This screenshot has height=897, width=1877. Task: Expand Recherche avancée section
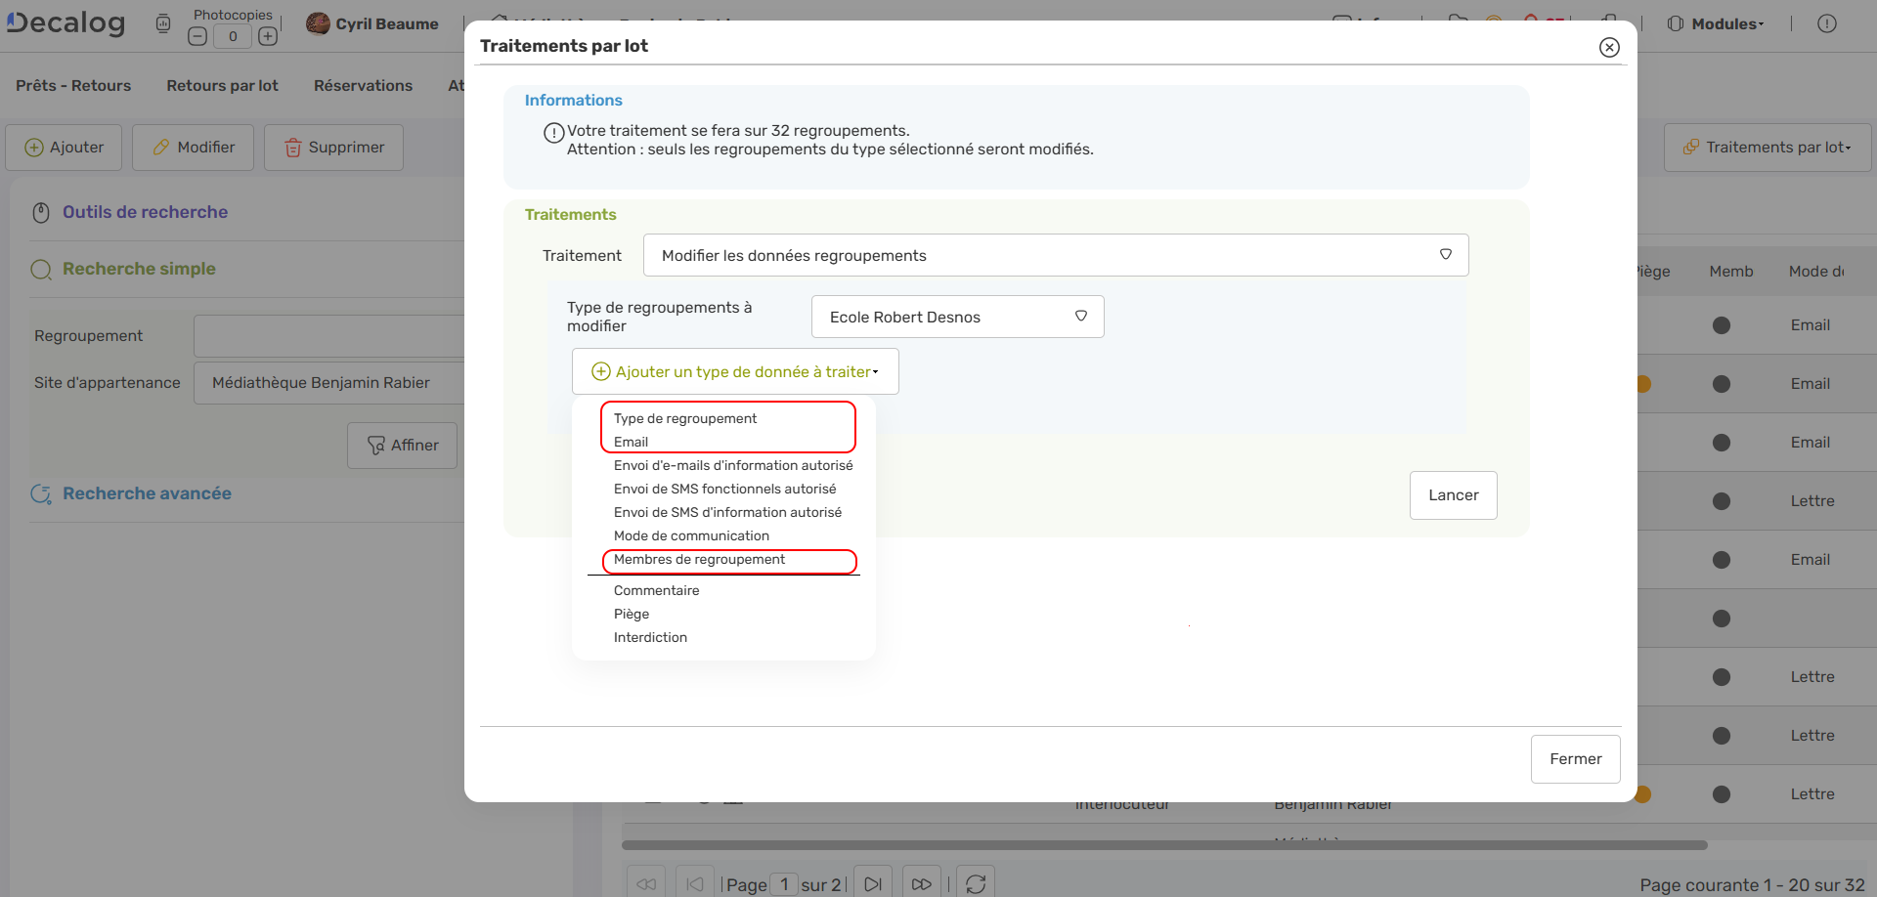pyautogui.click(x=147, y=493)
